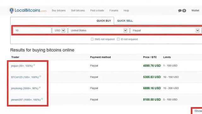The image size is (202, 114).
Task: Open the USD currency dropdown
Action: [60, 30]
